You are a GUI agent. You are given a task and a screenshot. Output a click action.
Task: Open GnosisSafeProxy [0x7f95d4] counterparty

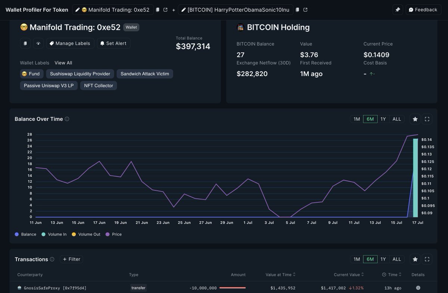coord(52,288)
